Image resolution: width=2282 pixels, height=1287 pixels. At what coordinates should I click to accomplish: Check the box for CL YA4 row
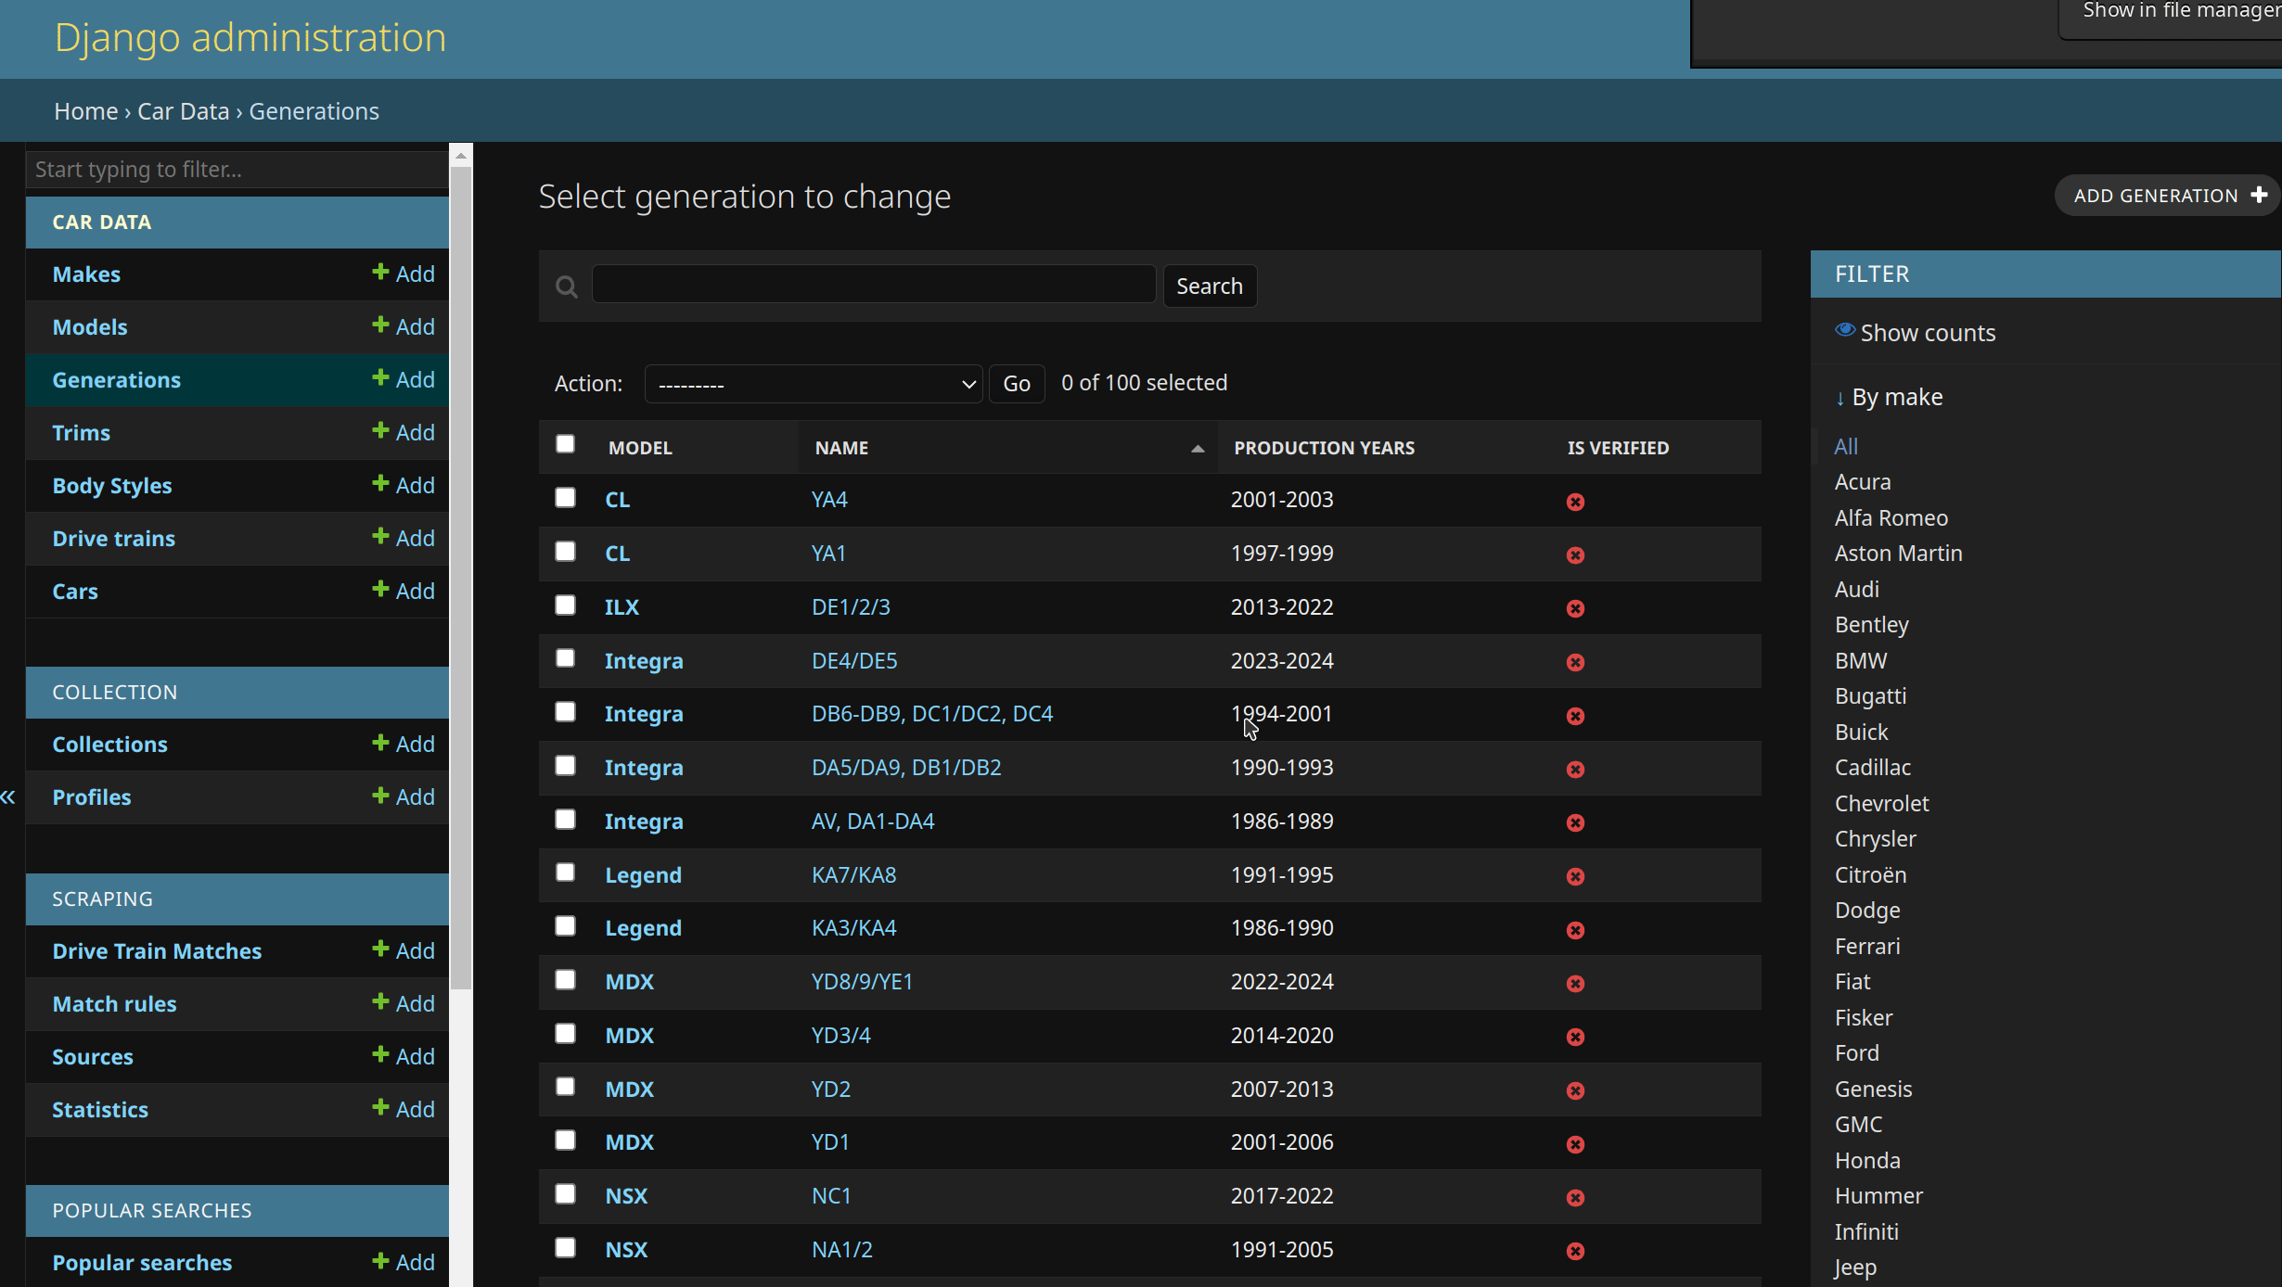(x=565, y=498)
